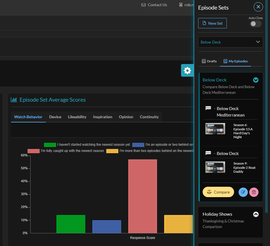Screen dimensions: 270x246
Task: Close the Episode Sets panel
Action: (258, 7)
